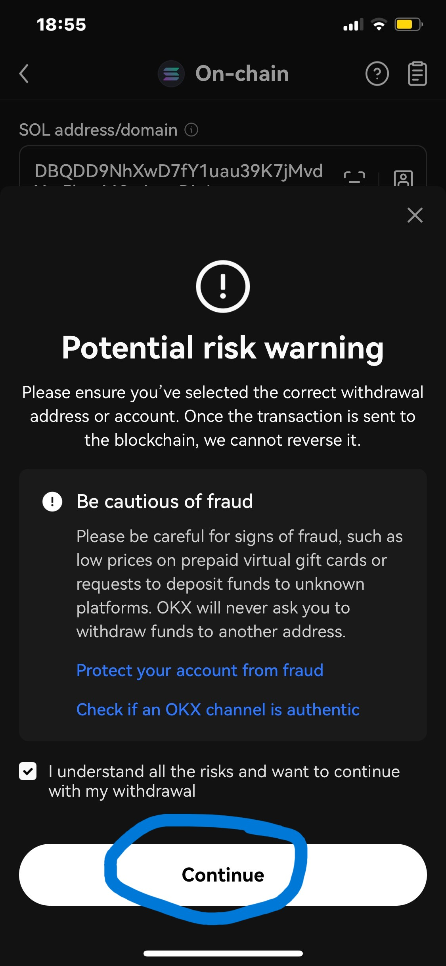Viewport: 446px width, 966px height.
Task: Tap the I understand all the risks label
Action: point(224,781)
